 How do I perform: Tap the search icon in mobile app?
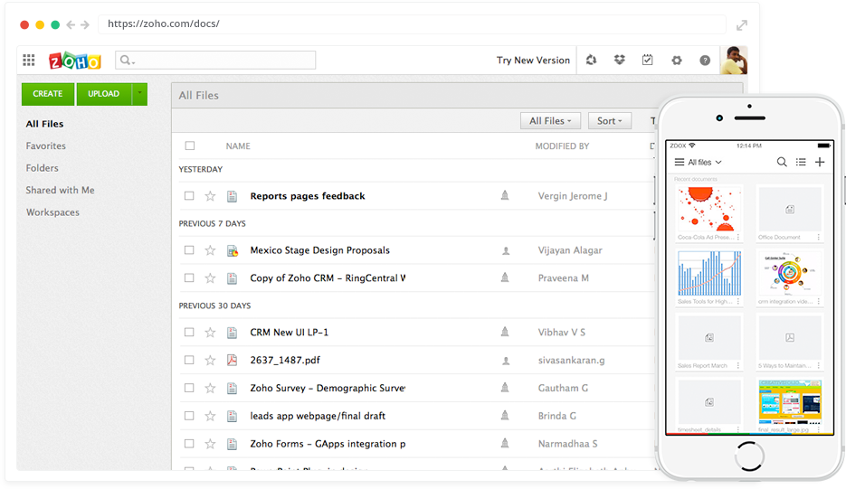[x=782, y=163]
